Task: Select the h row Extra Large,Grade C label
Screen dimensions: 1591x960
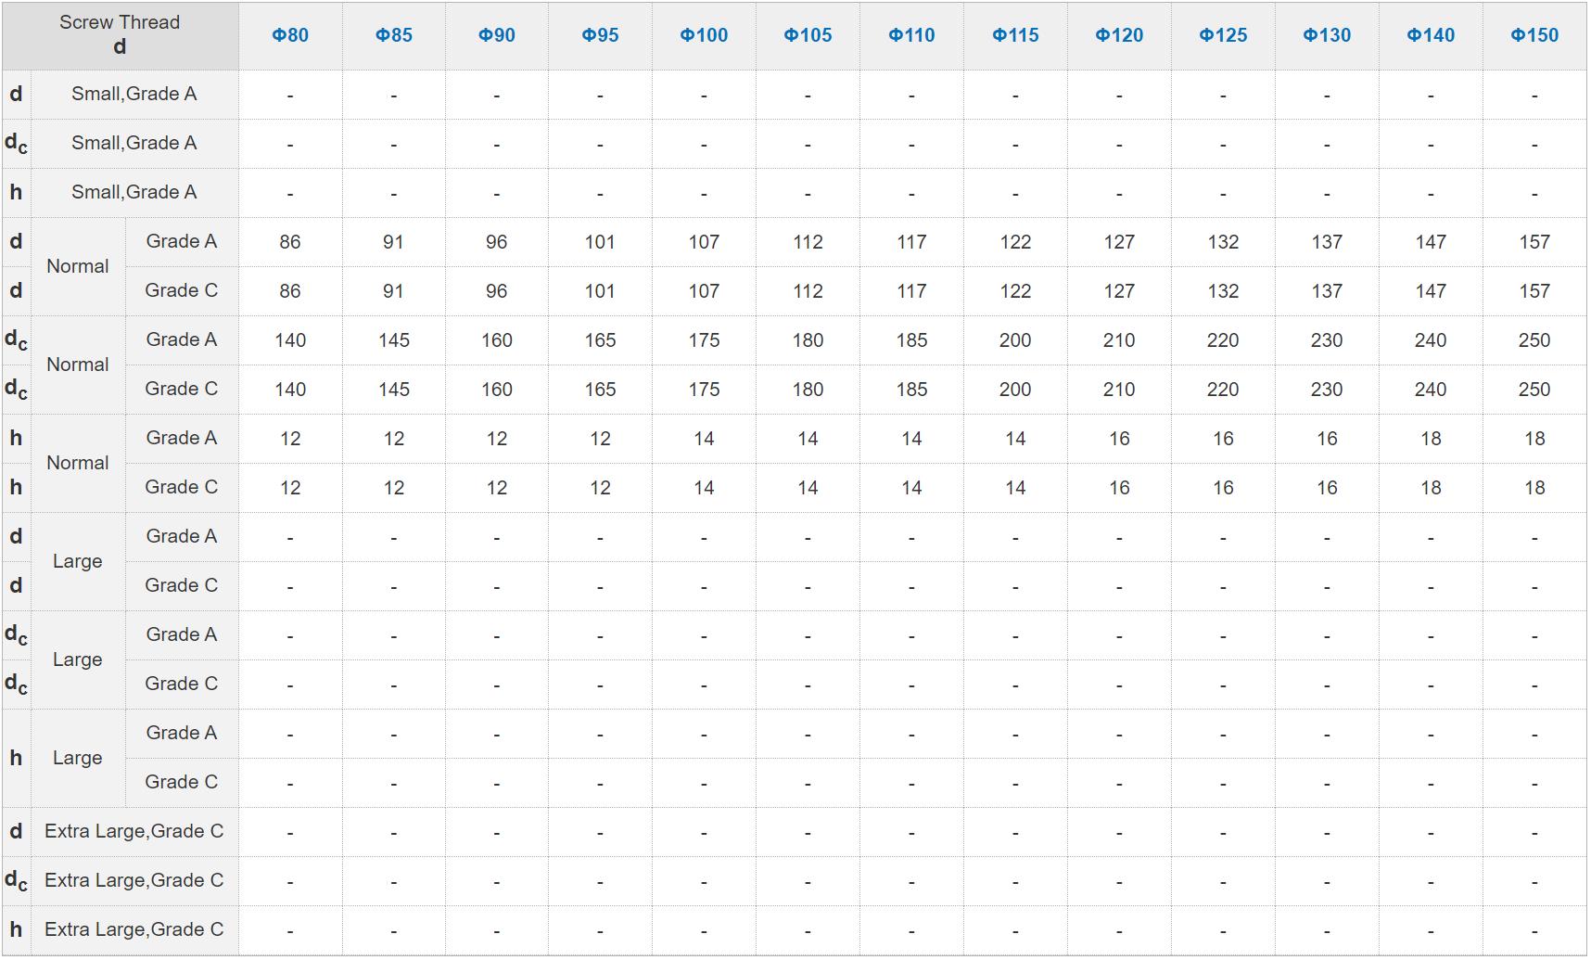Action: point(134,929)
